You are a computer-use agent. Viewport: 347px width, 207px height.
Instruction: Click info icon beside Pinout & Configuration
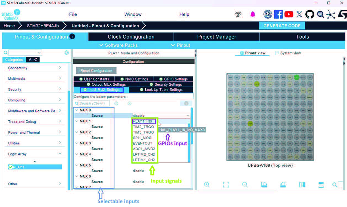click(x=72, y=36)
